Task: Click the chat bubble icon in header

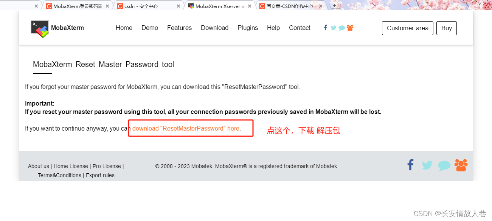Action: (342, 28)
